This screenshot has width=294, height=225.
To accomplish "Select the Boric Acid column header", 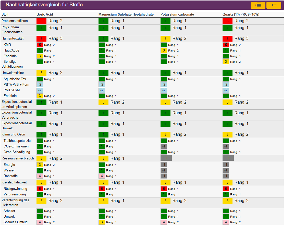I will pyautogui.click(x=45, y=15).
